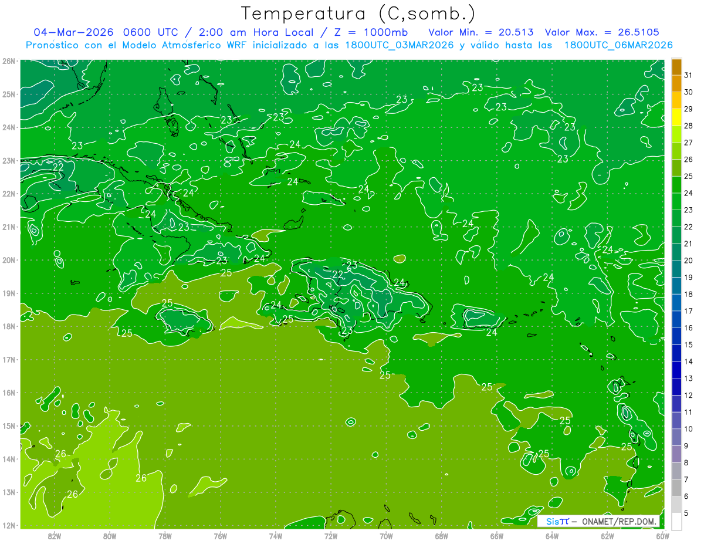Click the 70W longitude axis label
Screen dimensions: 704x544
[x=386, y=536]
